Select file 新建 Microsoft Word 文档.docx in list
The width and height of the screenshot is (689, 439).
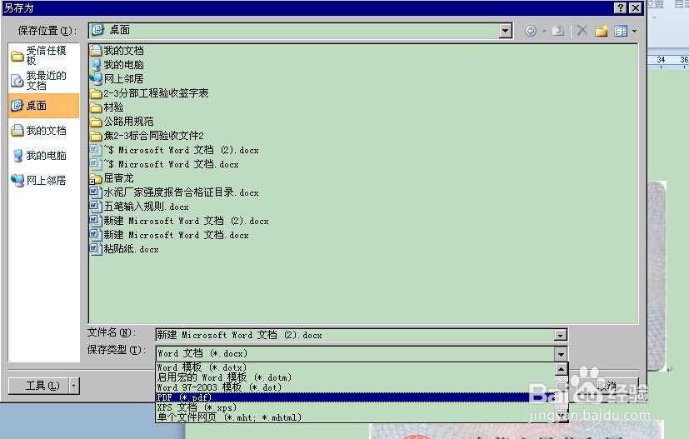pyautogui.click(x=170, y=235)
